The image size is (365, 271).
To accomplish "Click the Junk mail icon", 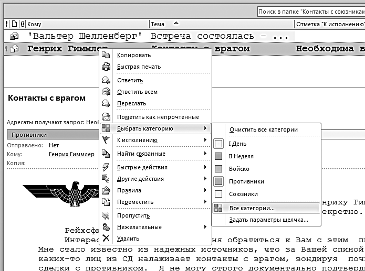I will (x=106, y=227).
